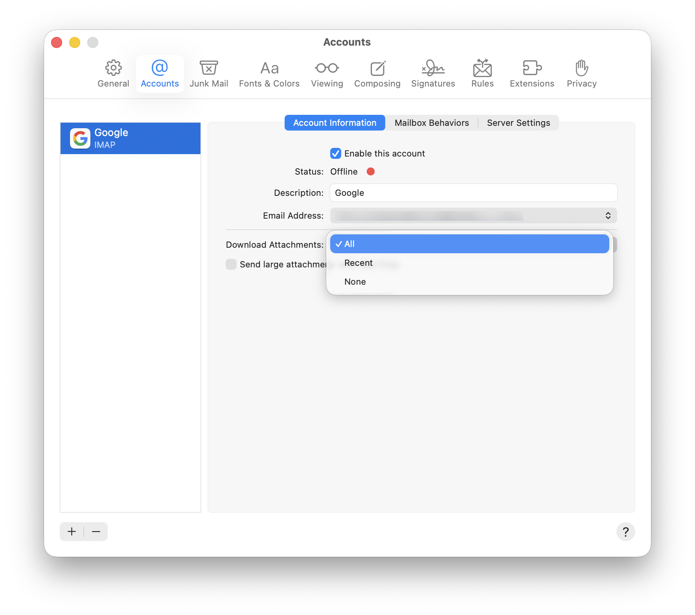Screen dimensions: 695x615
Task: Open the Extensions preferences pane
Action: [x=532, y=74]
